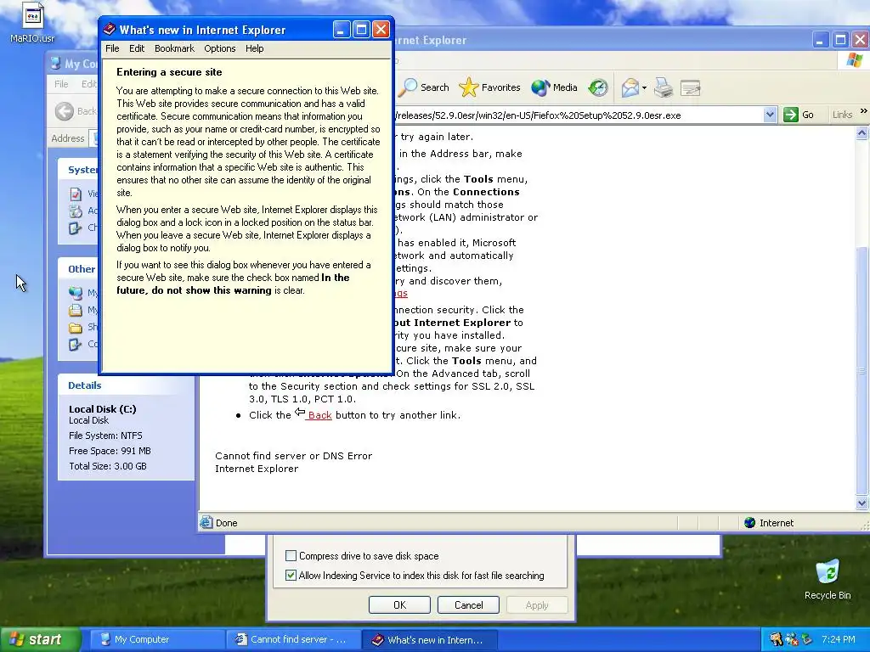
Task: Open the Favorites star in Internet Explorer
Action: 490,87
